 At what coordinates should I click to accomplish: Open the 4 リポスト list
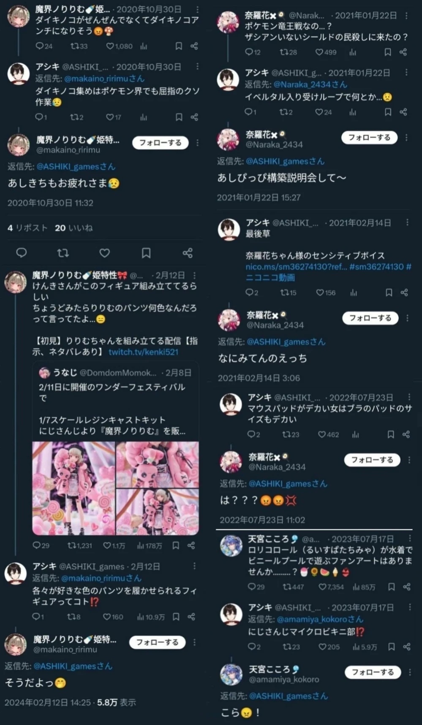tap(27, 228)
